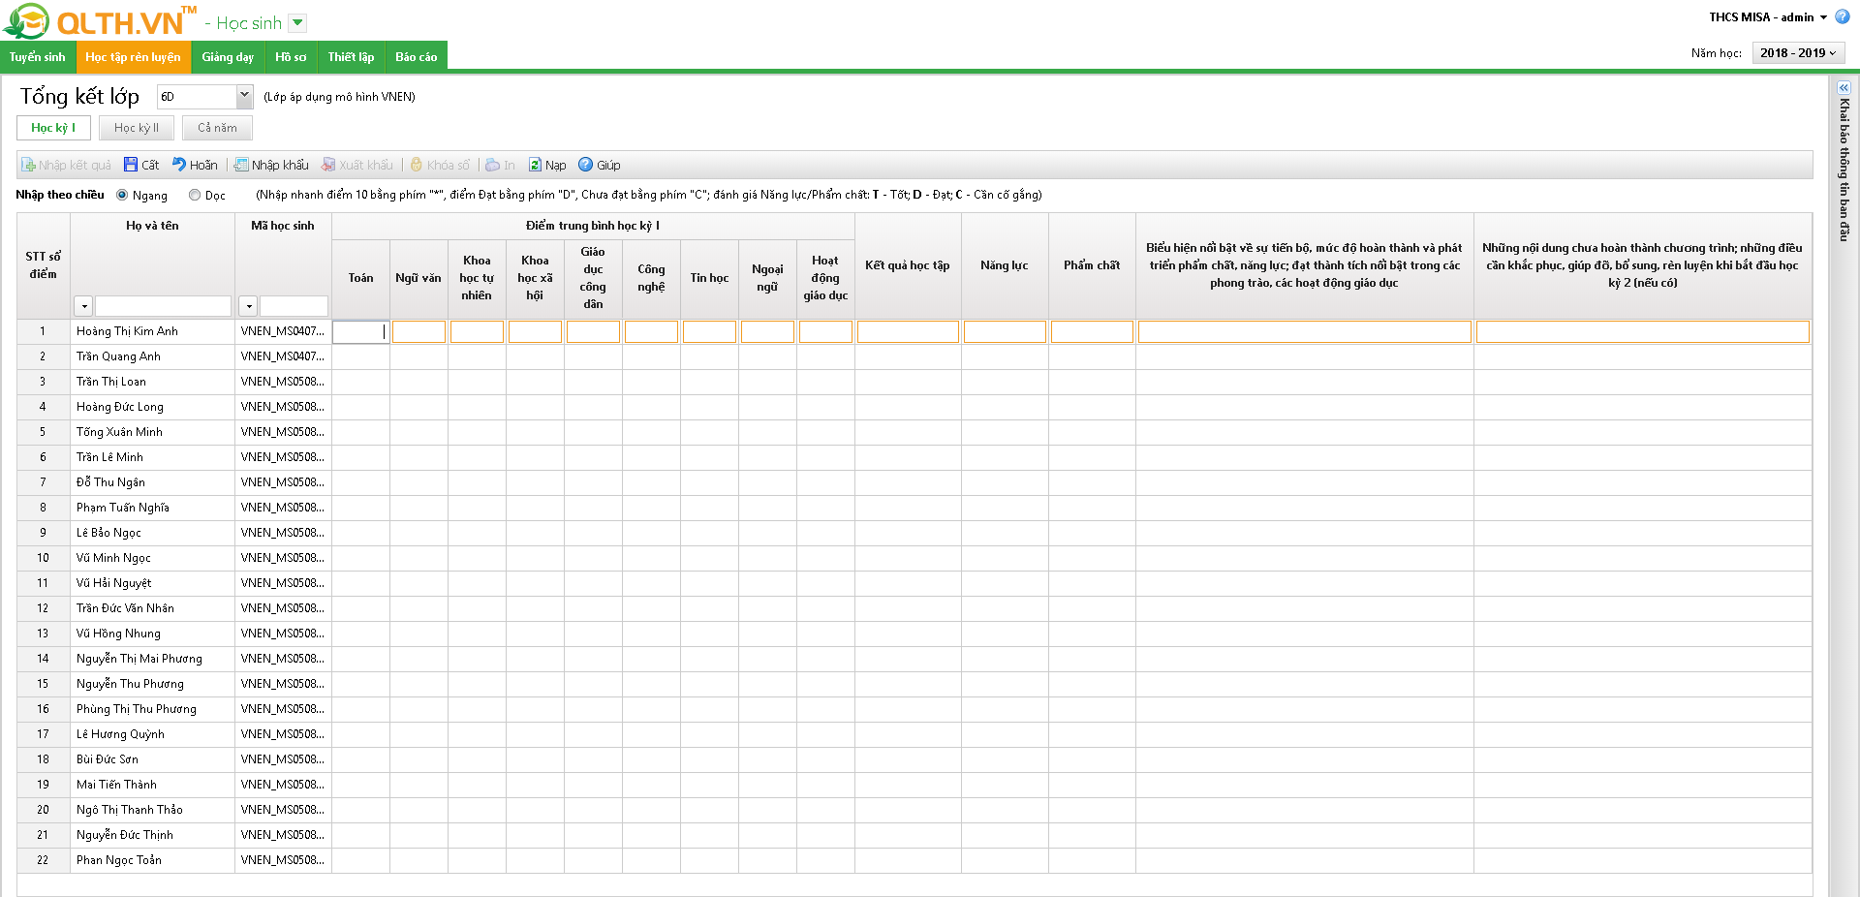Focus the Mã học sinh filter box

pyautogui.click(x=294, y=306)
